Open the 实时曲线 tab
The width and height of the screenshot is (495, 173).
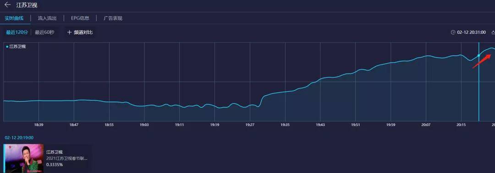tap(14, 18)
